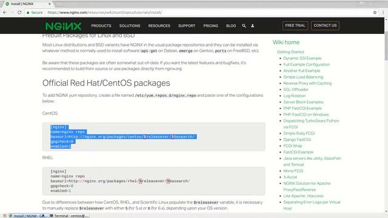The width and height of the screenshot is (388, 218).
Task: Go to the PRICING page
Action: pyautogui.click(x=210, y=25)
